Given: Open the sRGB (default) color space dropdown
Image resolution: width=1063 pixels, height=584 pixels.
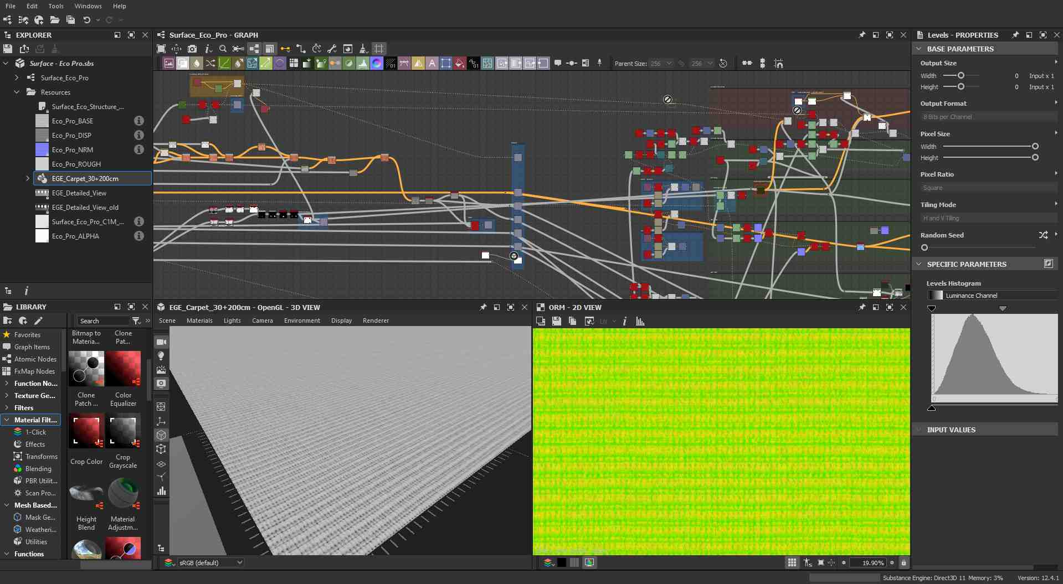Looking at the screenshot, I should tap(210, 562).
